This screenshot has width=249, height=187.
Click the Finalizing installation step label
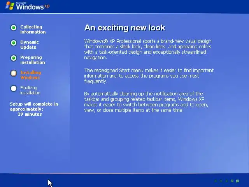click(30, 90)
